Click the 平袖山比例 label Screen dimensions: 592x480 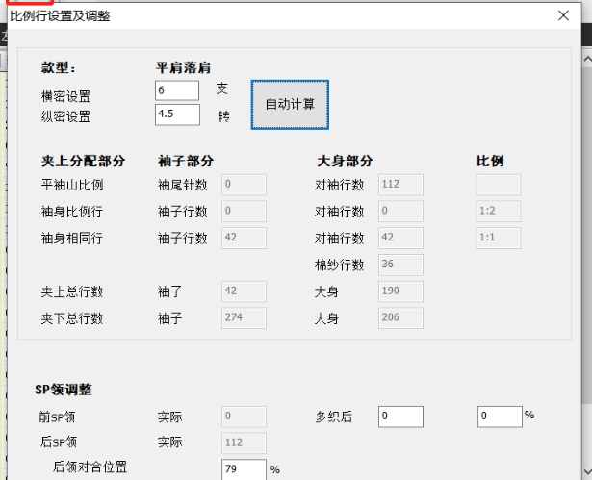72,185
